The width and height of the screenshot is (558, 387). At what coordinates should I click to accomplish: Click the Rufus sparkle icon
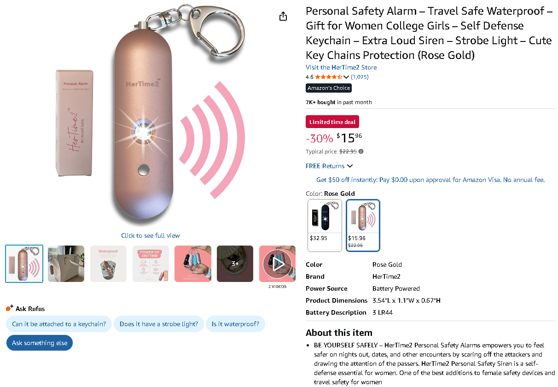click(10, 308)
